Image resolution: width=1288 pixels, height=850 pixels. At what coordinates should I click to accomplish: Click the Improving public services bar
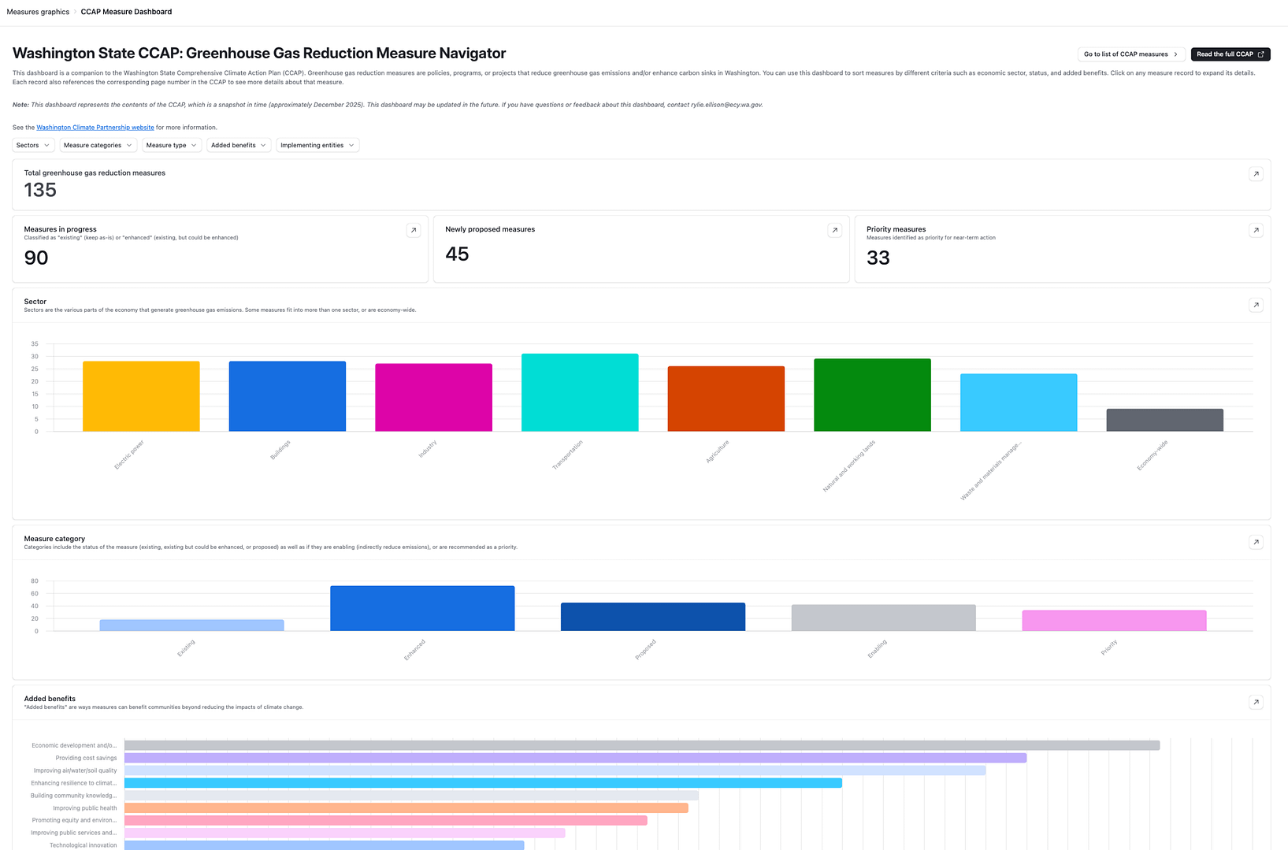[x=345, y=833]
